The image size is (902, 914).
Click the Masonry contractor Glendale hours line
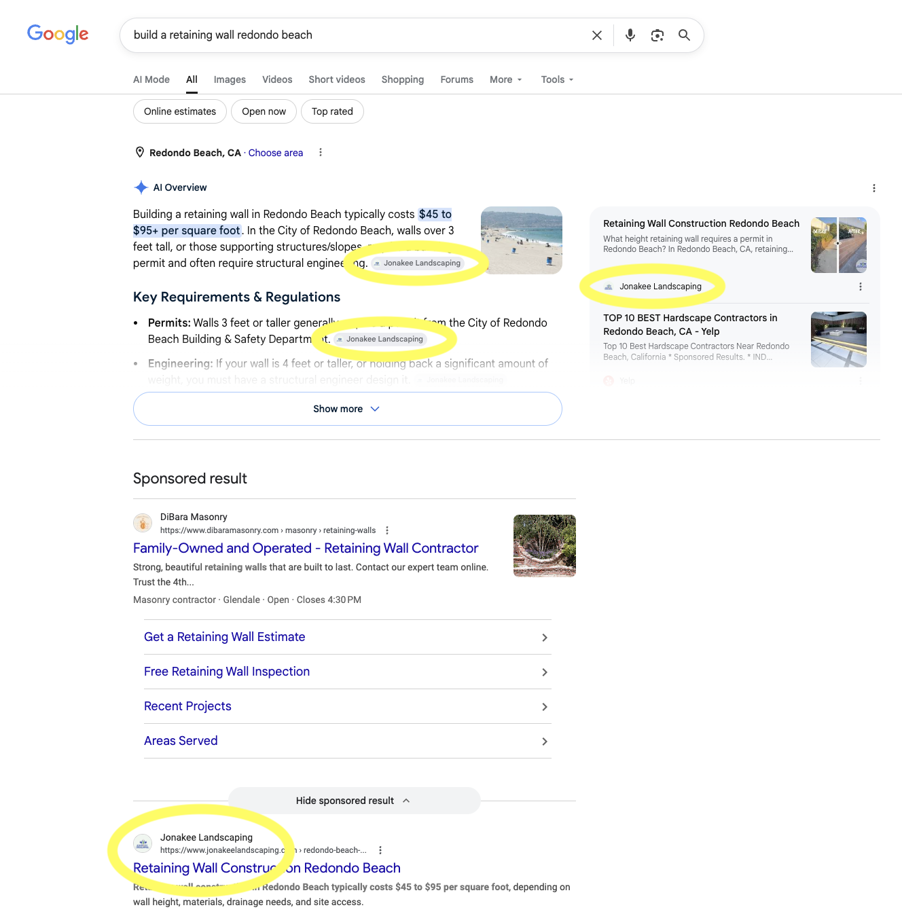tap(247, 600)
